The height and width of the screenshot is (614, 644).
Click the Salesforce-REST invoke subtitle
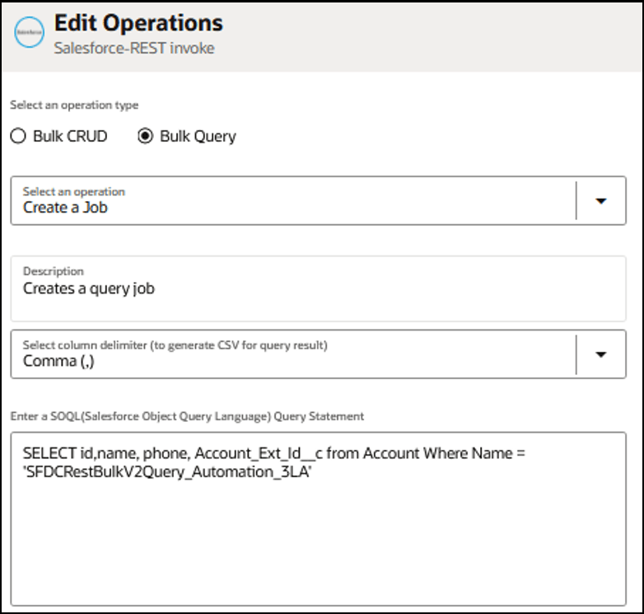[x=134, y=49]
